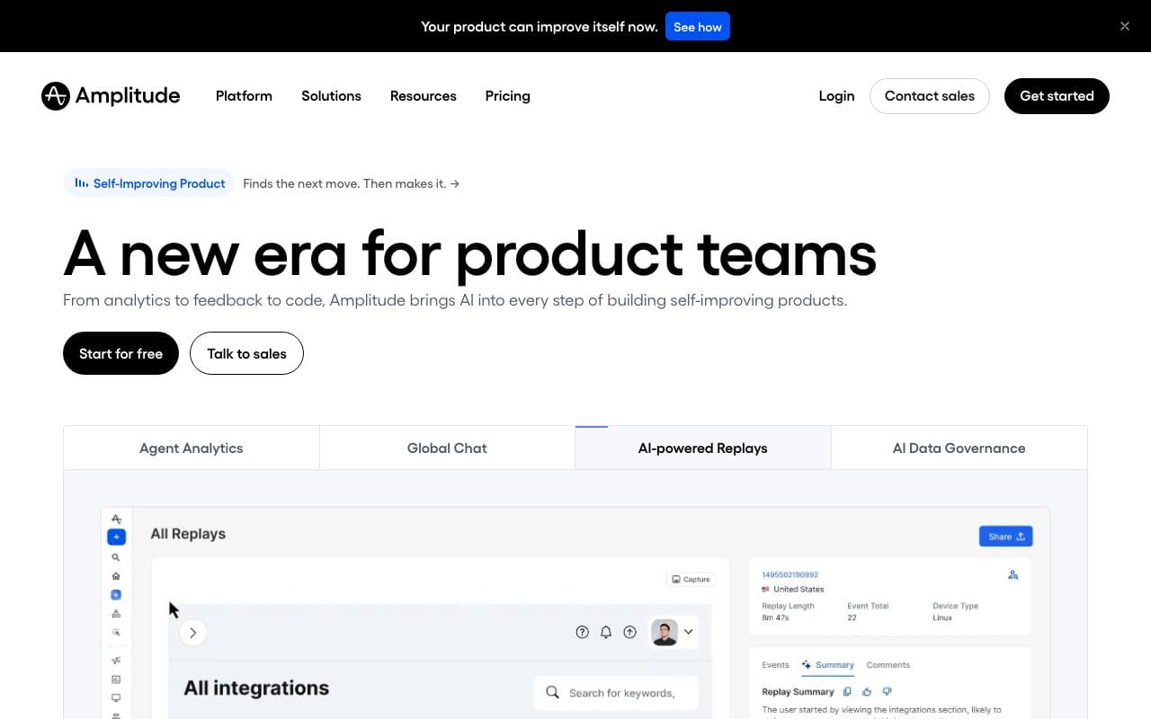Click the home icon in preview sidebar
Image resolution: width=1151 pixels, height=719 pixels.
pos(116,576)
